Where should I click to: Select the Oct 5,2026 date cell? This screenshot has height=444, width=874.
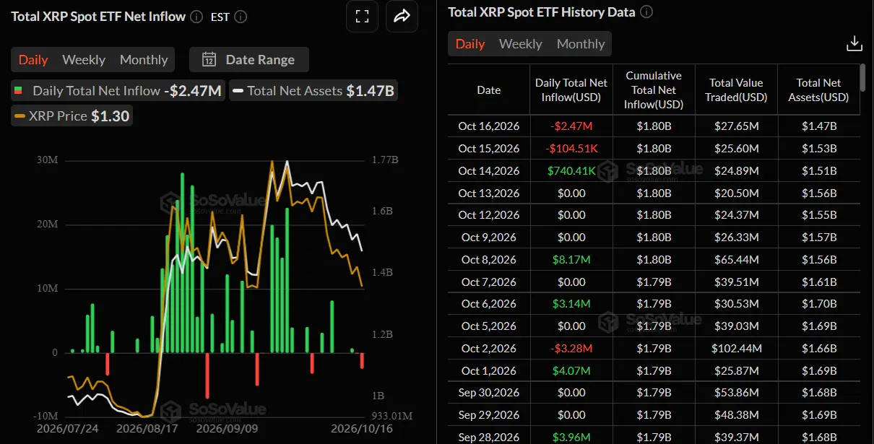point(489,326)
